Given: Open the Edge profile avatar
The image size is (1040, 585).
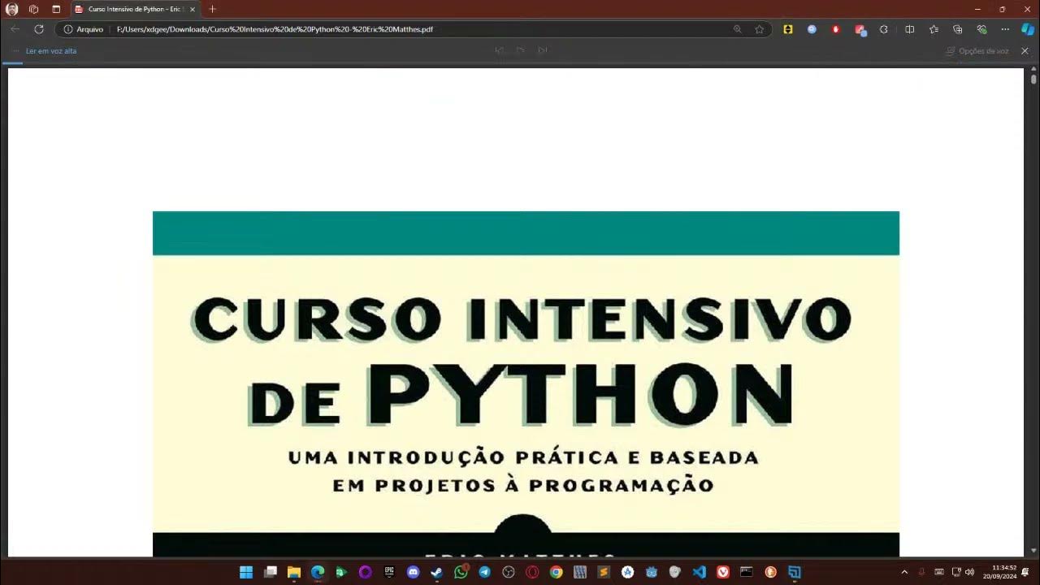Looking at the screenshot, I should click(12, 9).
